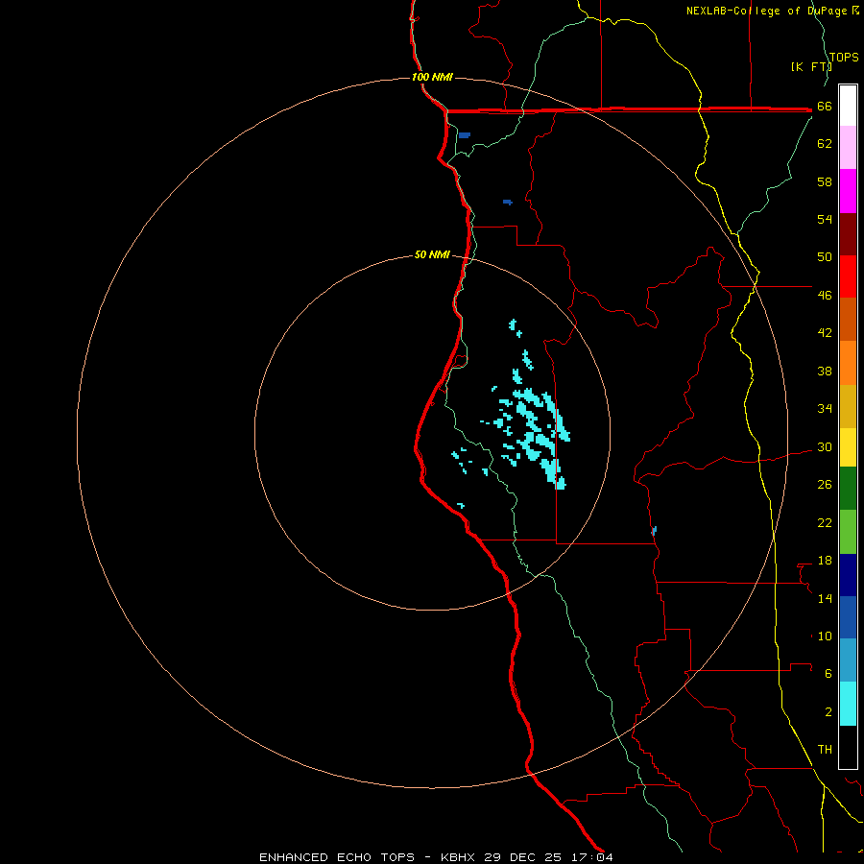The width and height of the screenshot is (864, 864).
Task: Click the "NEXLAB-College of DuPage" credit text
Action: tap(768, 11)
